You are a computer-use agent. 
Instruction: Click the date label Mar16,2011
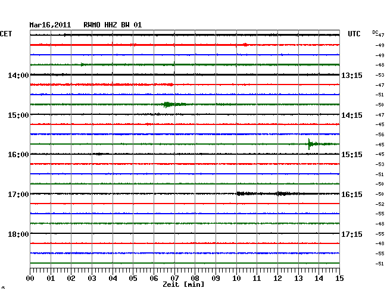(x=50, y=25)
